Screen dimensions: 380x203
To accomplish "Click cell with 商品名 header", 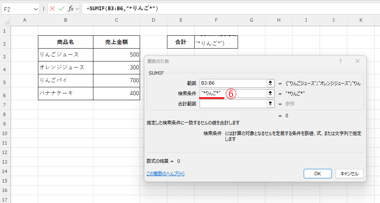I will [x=66, y=42].
